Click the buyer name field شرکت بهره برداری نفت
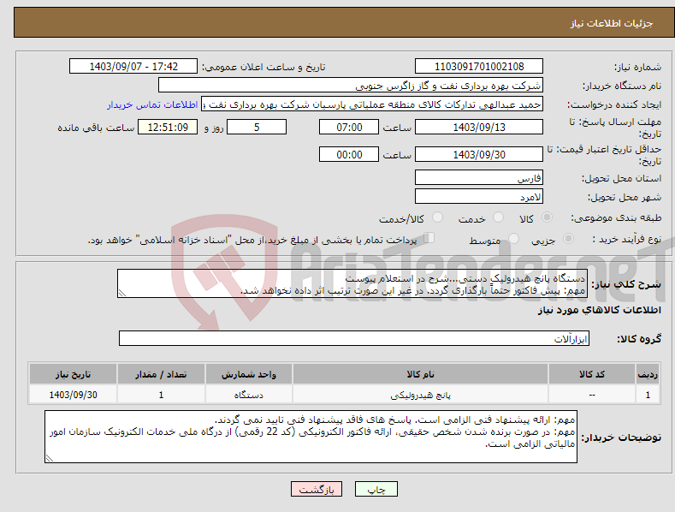 coord(351,86)
